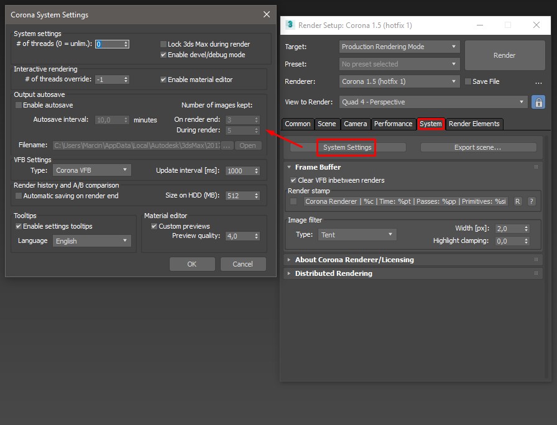Switch to the Scene tab
The height and width of the screenshot is (425, 557).
point(327,124)
